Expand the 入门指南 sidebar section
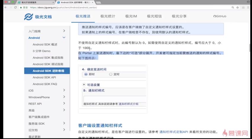 tap(64, 31)
